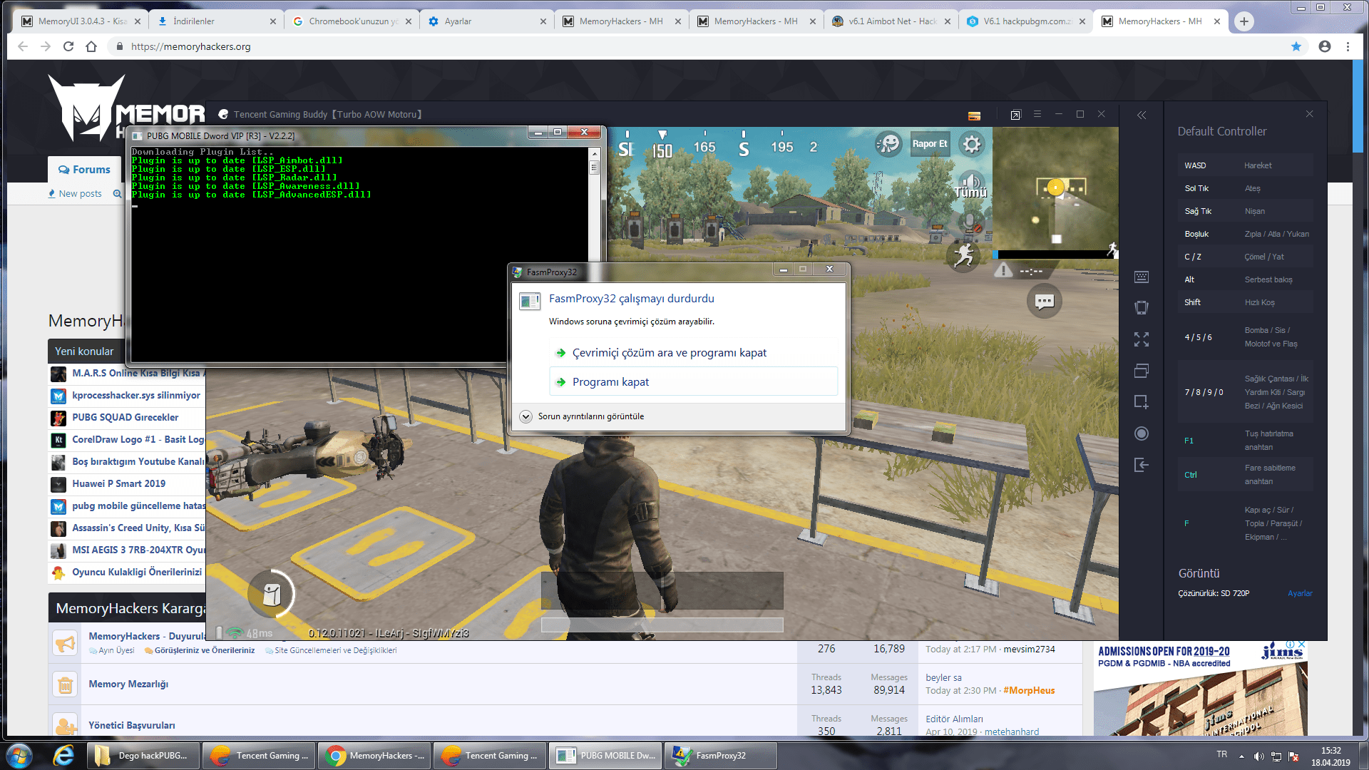The height and width of the screenshot is (770, 1369).
Task: Open the Görüşleriniz ve Önerileriniz subforum link
Action: 204,650
